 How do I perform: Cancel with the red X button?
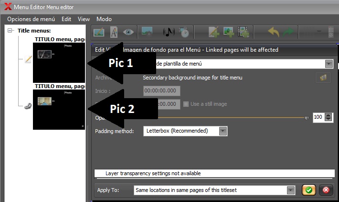[x=326, y=191]
